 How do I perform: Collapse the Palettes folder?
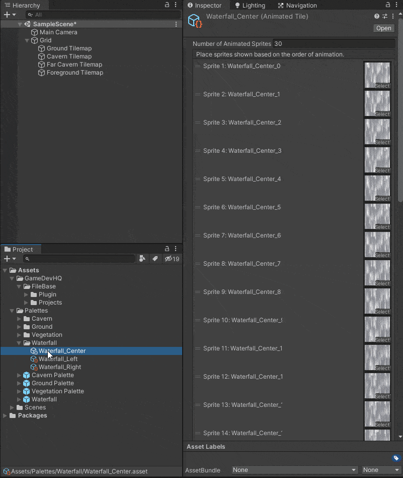pyautogui.click(x=12, y=311)
